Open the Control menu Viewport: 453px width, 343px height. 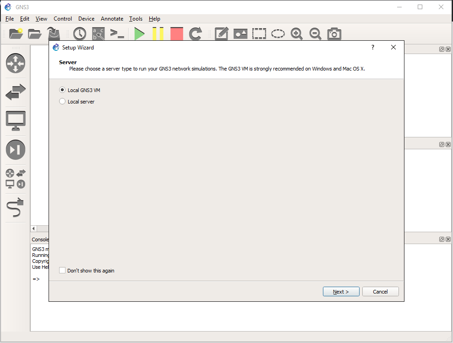(x=63, y=19)
